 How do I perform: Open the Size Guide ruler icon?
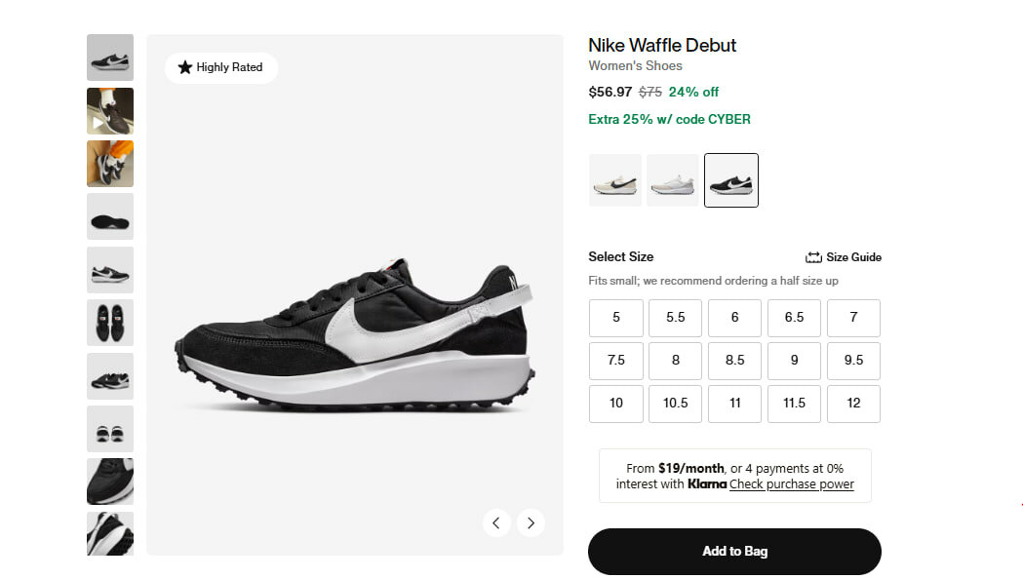[813, 257]
